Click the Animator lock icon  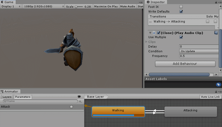(x=216, y=92)
